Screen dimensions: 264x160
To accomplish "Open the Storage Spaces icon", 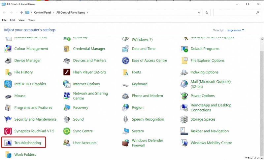I will (184, 119).
